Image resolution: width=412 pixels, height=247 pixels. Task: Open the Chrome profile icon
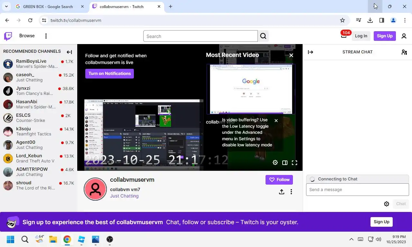393,20
